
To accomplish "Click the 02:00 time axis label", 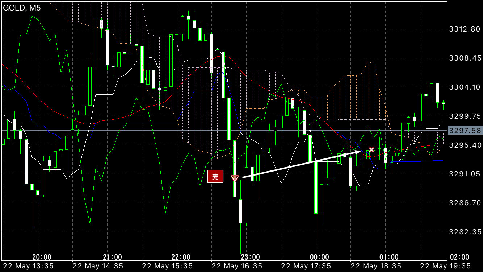I will coord(459,257).
